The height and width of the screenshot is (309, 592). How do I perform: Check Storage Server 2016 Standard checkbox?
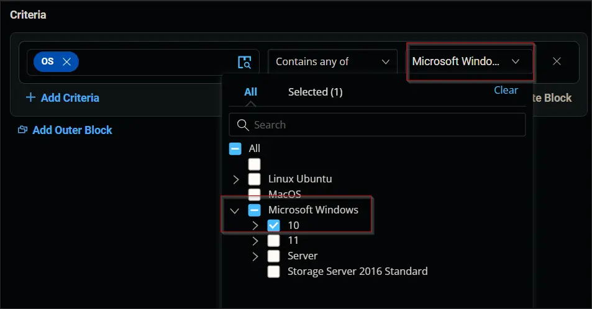[x=274, y=271]
